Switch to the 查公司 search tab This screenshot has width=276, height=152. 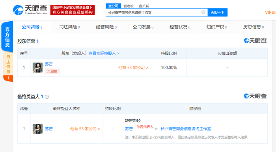(x=114, y=6)
